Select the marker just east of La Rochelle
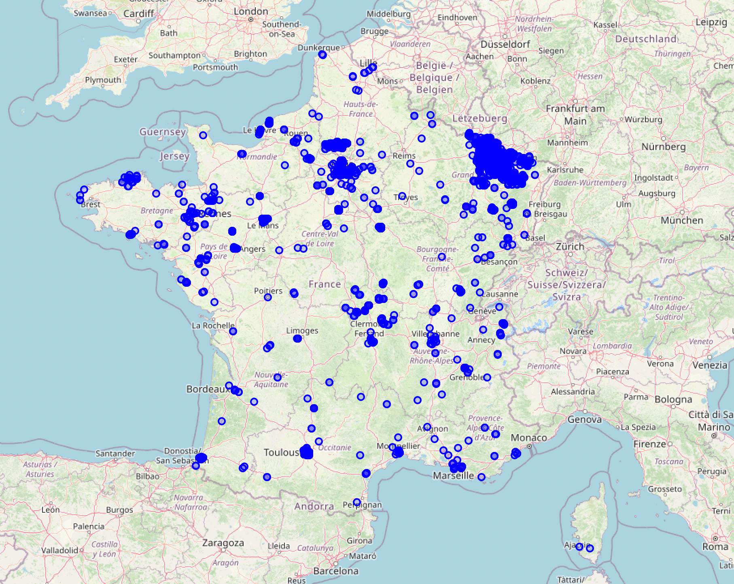Viewport: 734px width, 584px height. [x=233, y=331]
